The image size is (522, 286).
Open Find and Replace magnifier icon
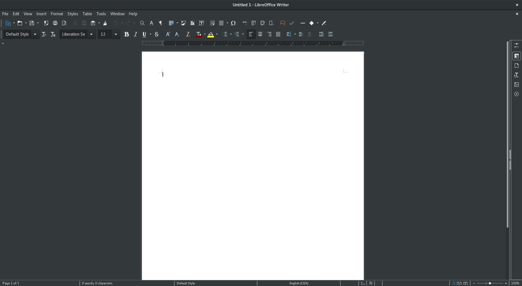(142, 23)
